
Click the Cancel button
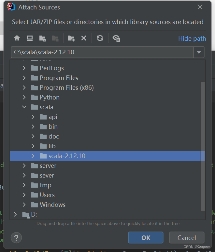click(187, 238)
